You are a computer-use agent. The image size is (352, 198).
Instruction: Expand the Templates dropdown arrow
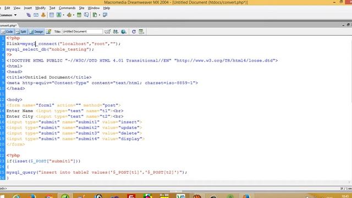[x=100, y=15]
